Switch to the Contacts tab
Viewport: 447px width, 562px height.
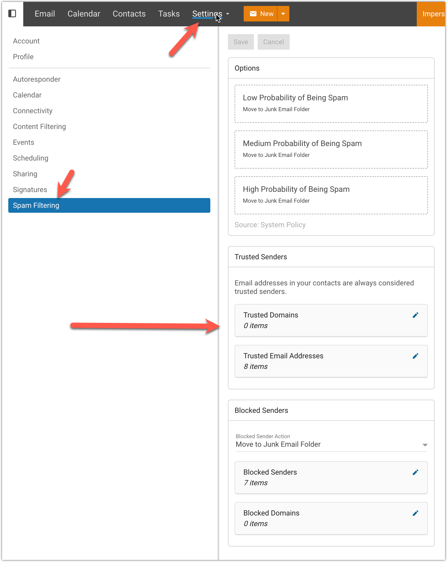pyautogui.click(x=129, y=13)
